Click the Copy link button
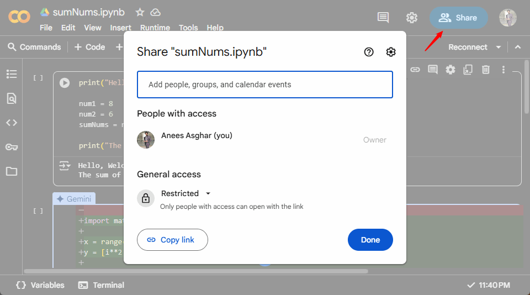The height and width of the screenshot is (295, 530). (x=172, y=240)
